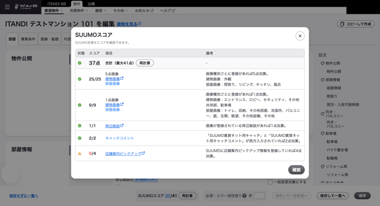Open the hamburger menu icon
The width and height of the screenshot is (380, 206).
coord(7,7)
